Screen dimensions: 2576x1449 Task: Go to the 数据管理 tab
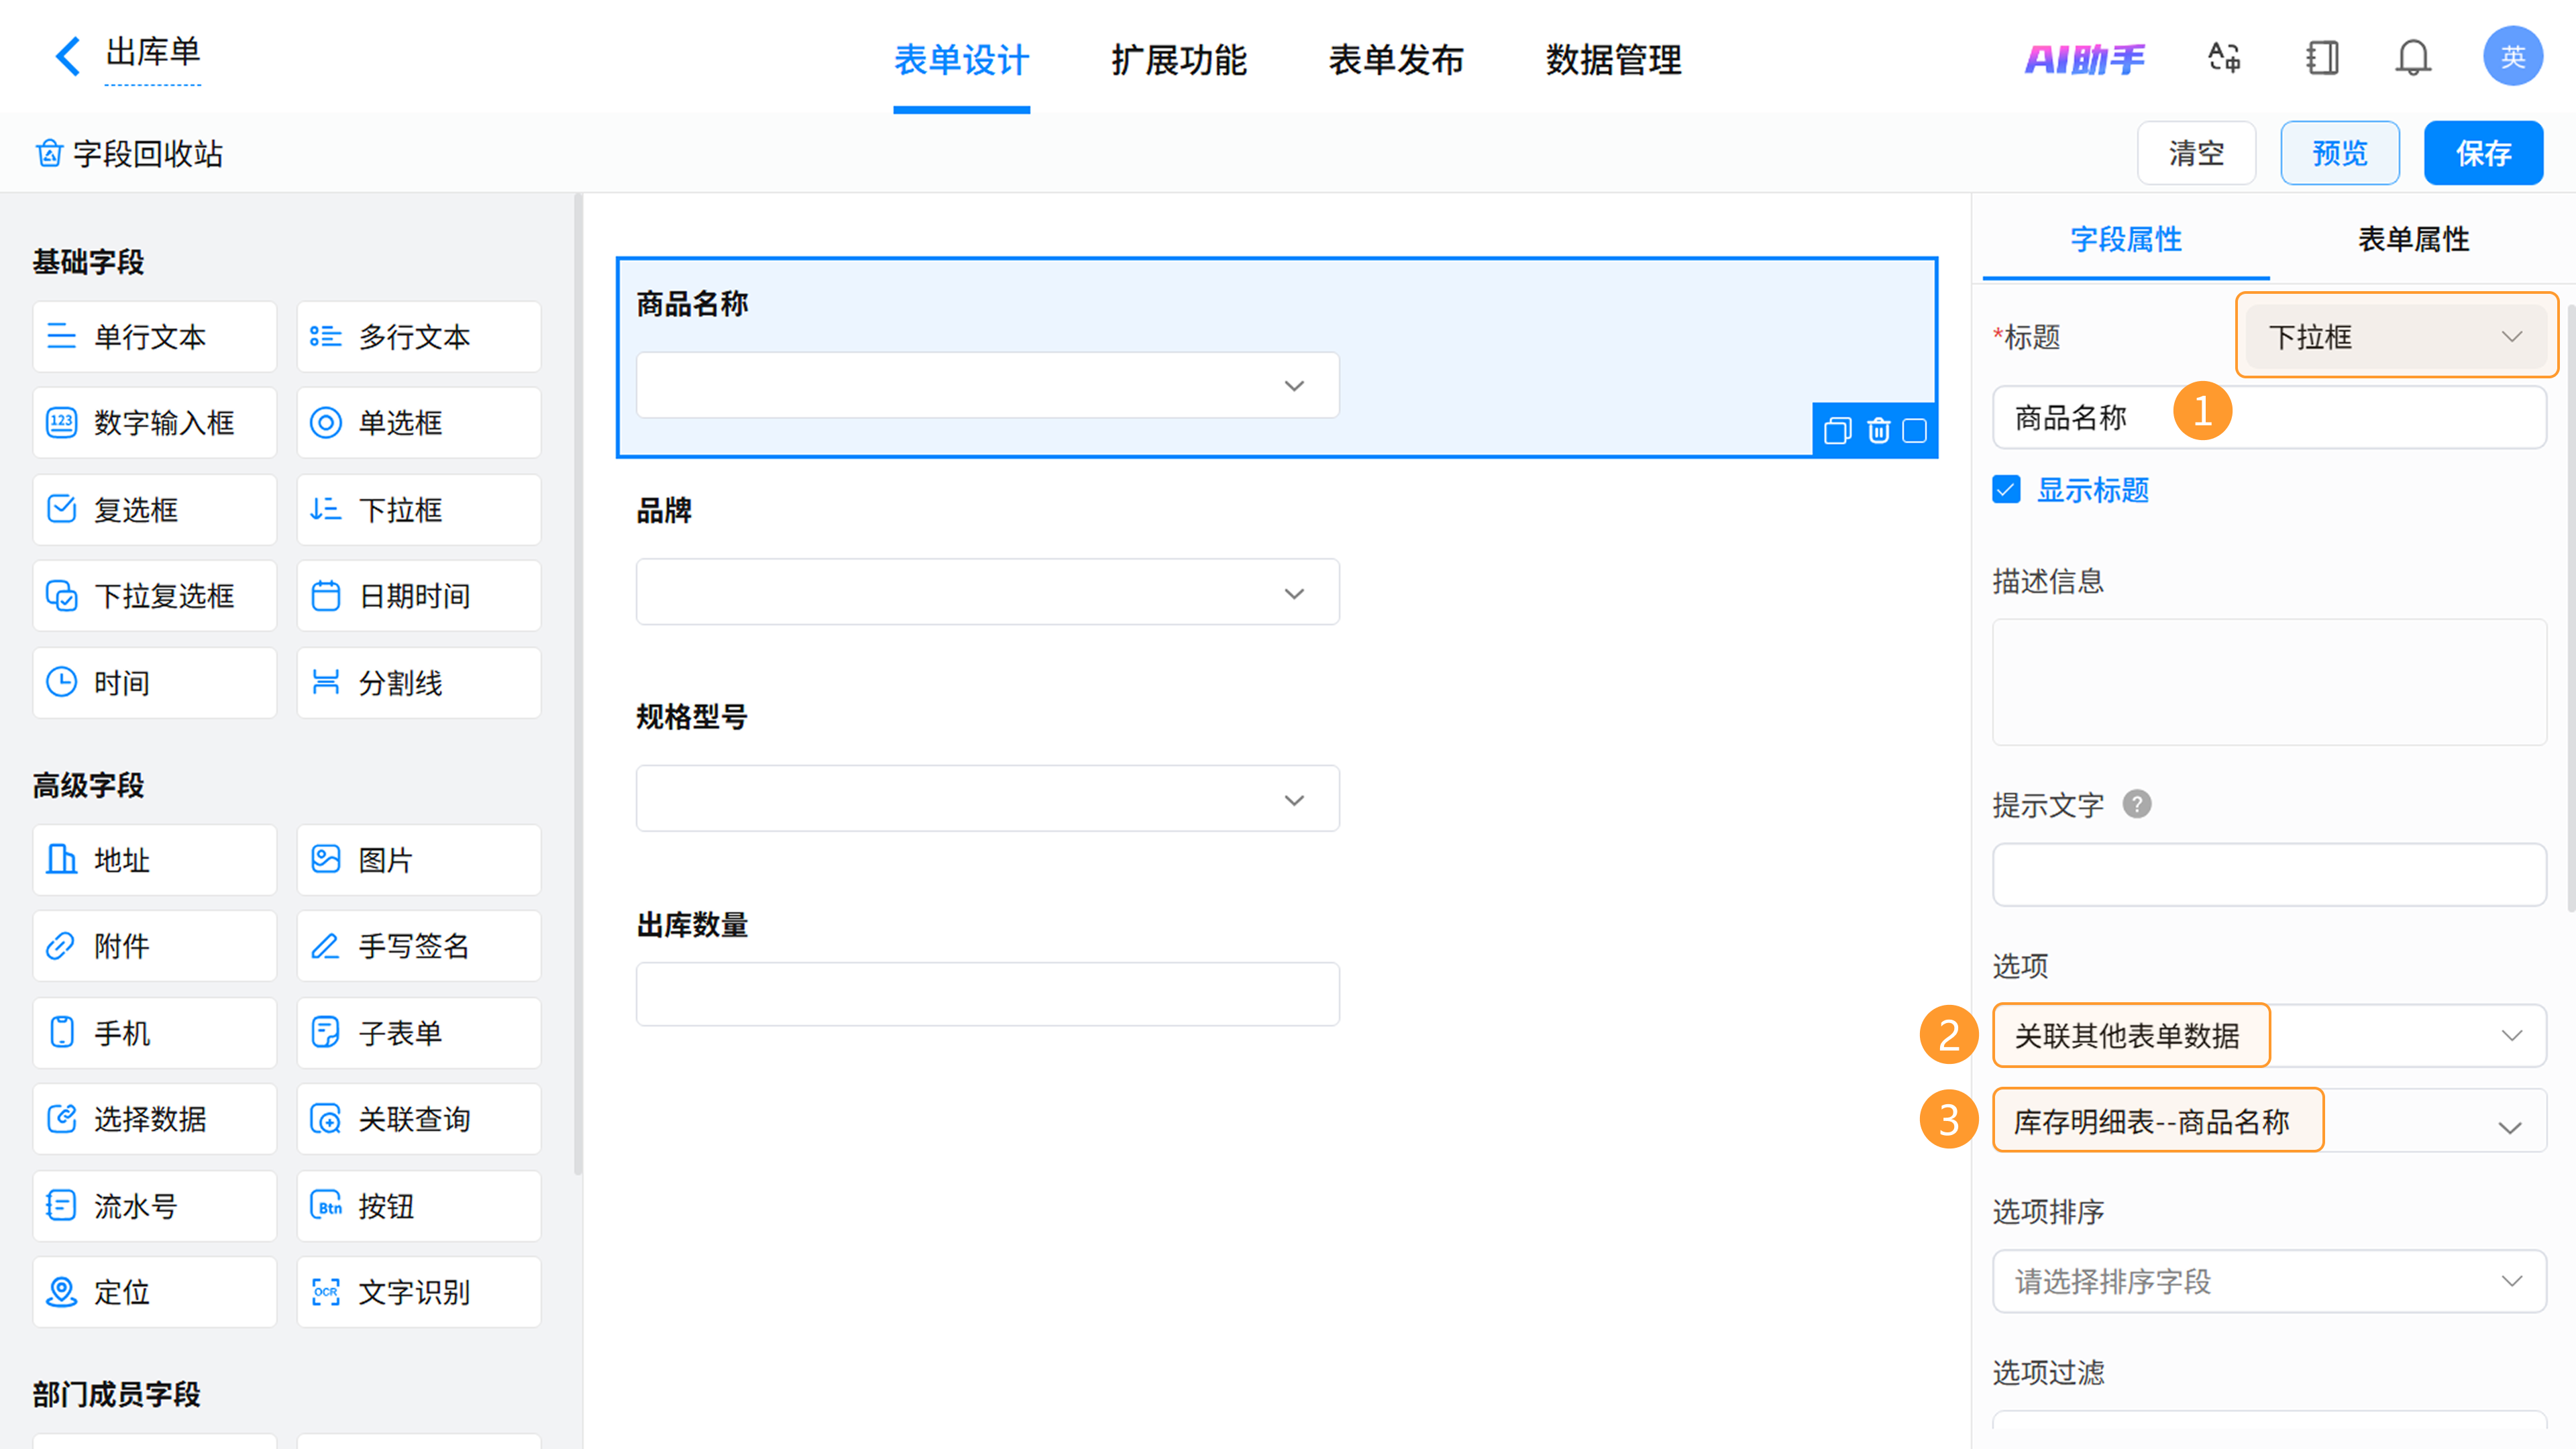[1613, 60]
